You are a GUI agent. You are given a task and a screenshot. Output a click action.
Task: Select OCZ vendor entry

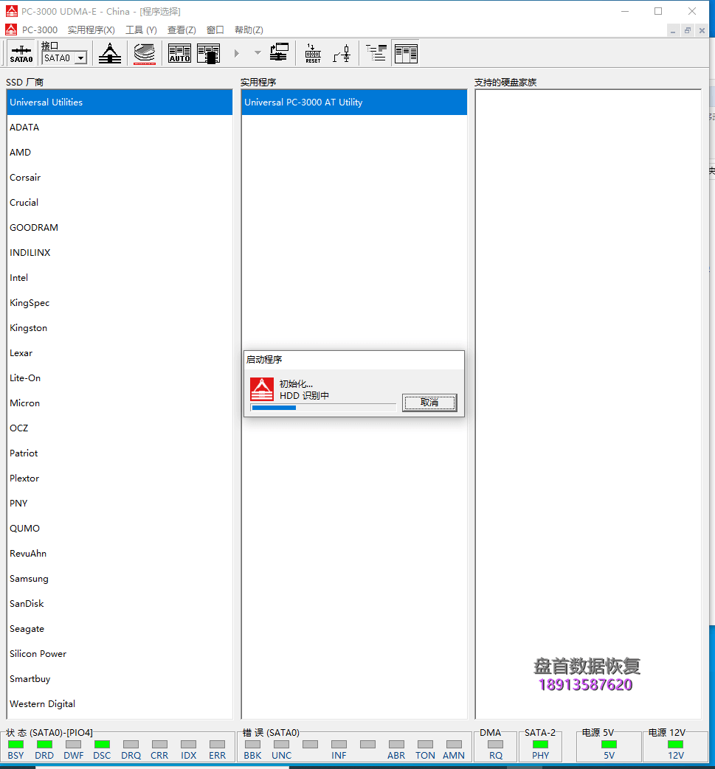pos(120,428)
